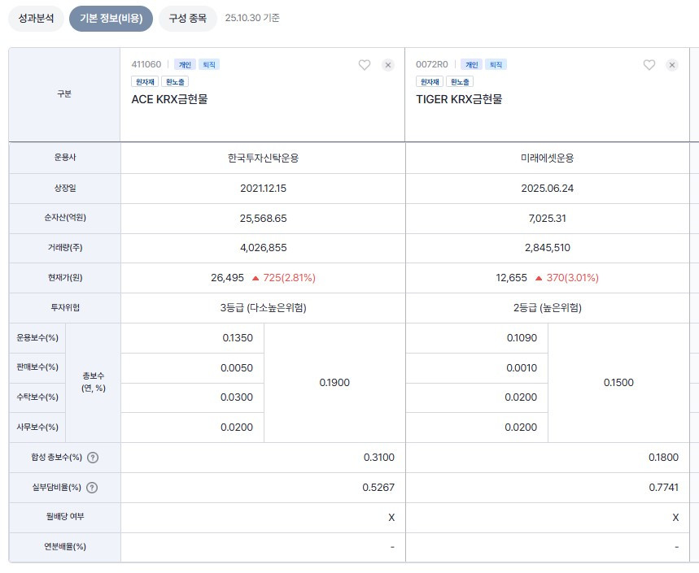Select 3등급 (다소높은위험) risk cell

tap(263, 308)
